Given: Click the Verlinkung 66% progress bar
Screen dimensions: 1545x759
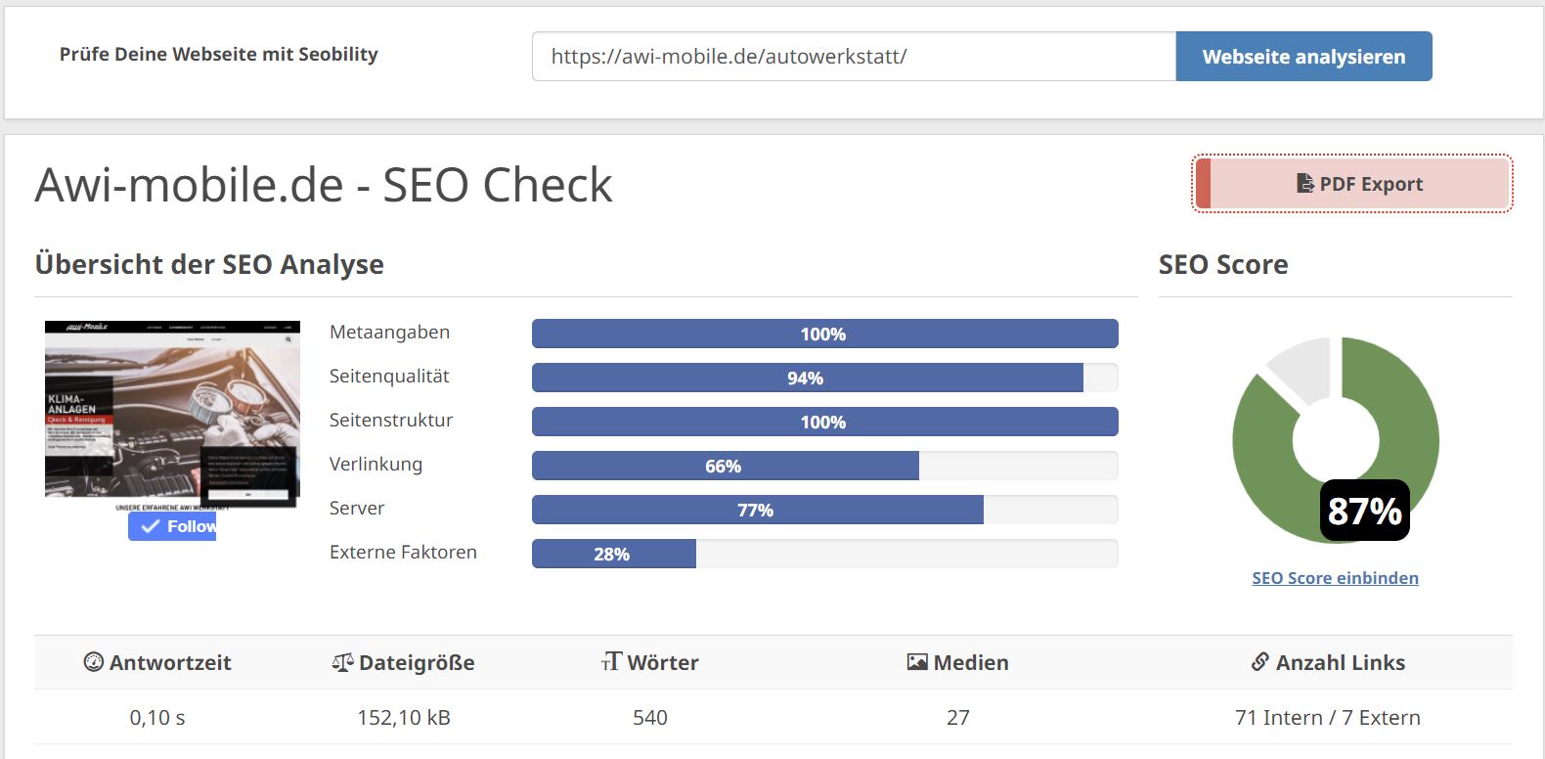Looking at the screenshot, I should tap(824, 466).
